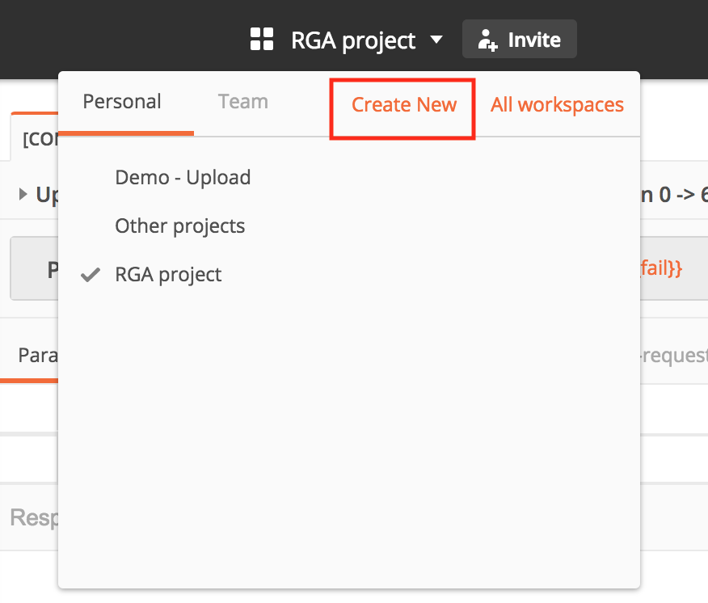The height and width of the screenshot is (603, 708).
Task: Select the Demo - Upload workspace
Action: 183,178
